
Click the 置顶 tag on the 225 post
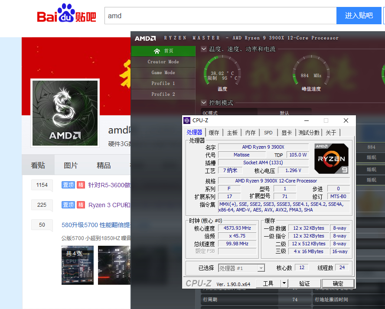(68, 205)
